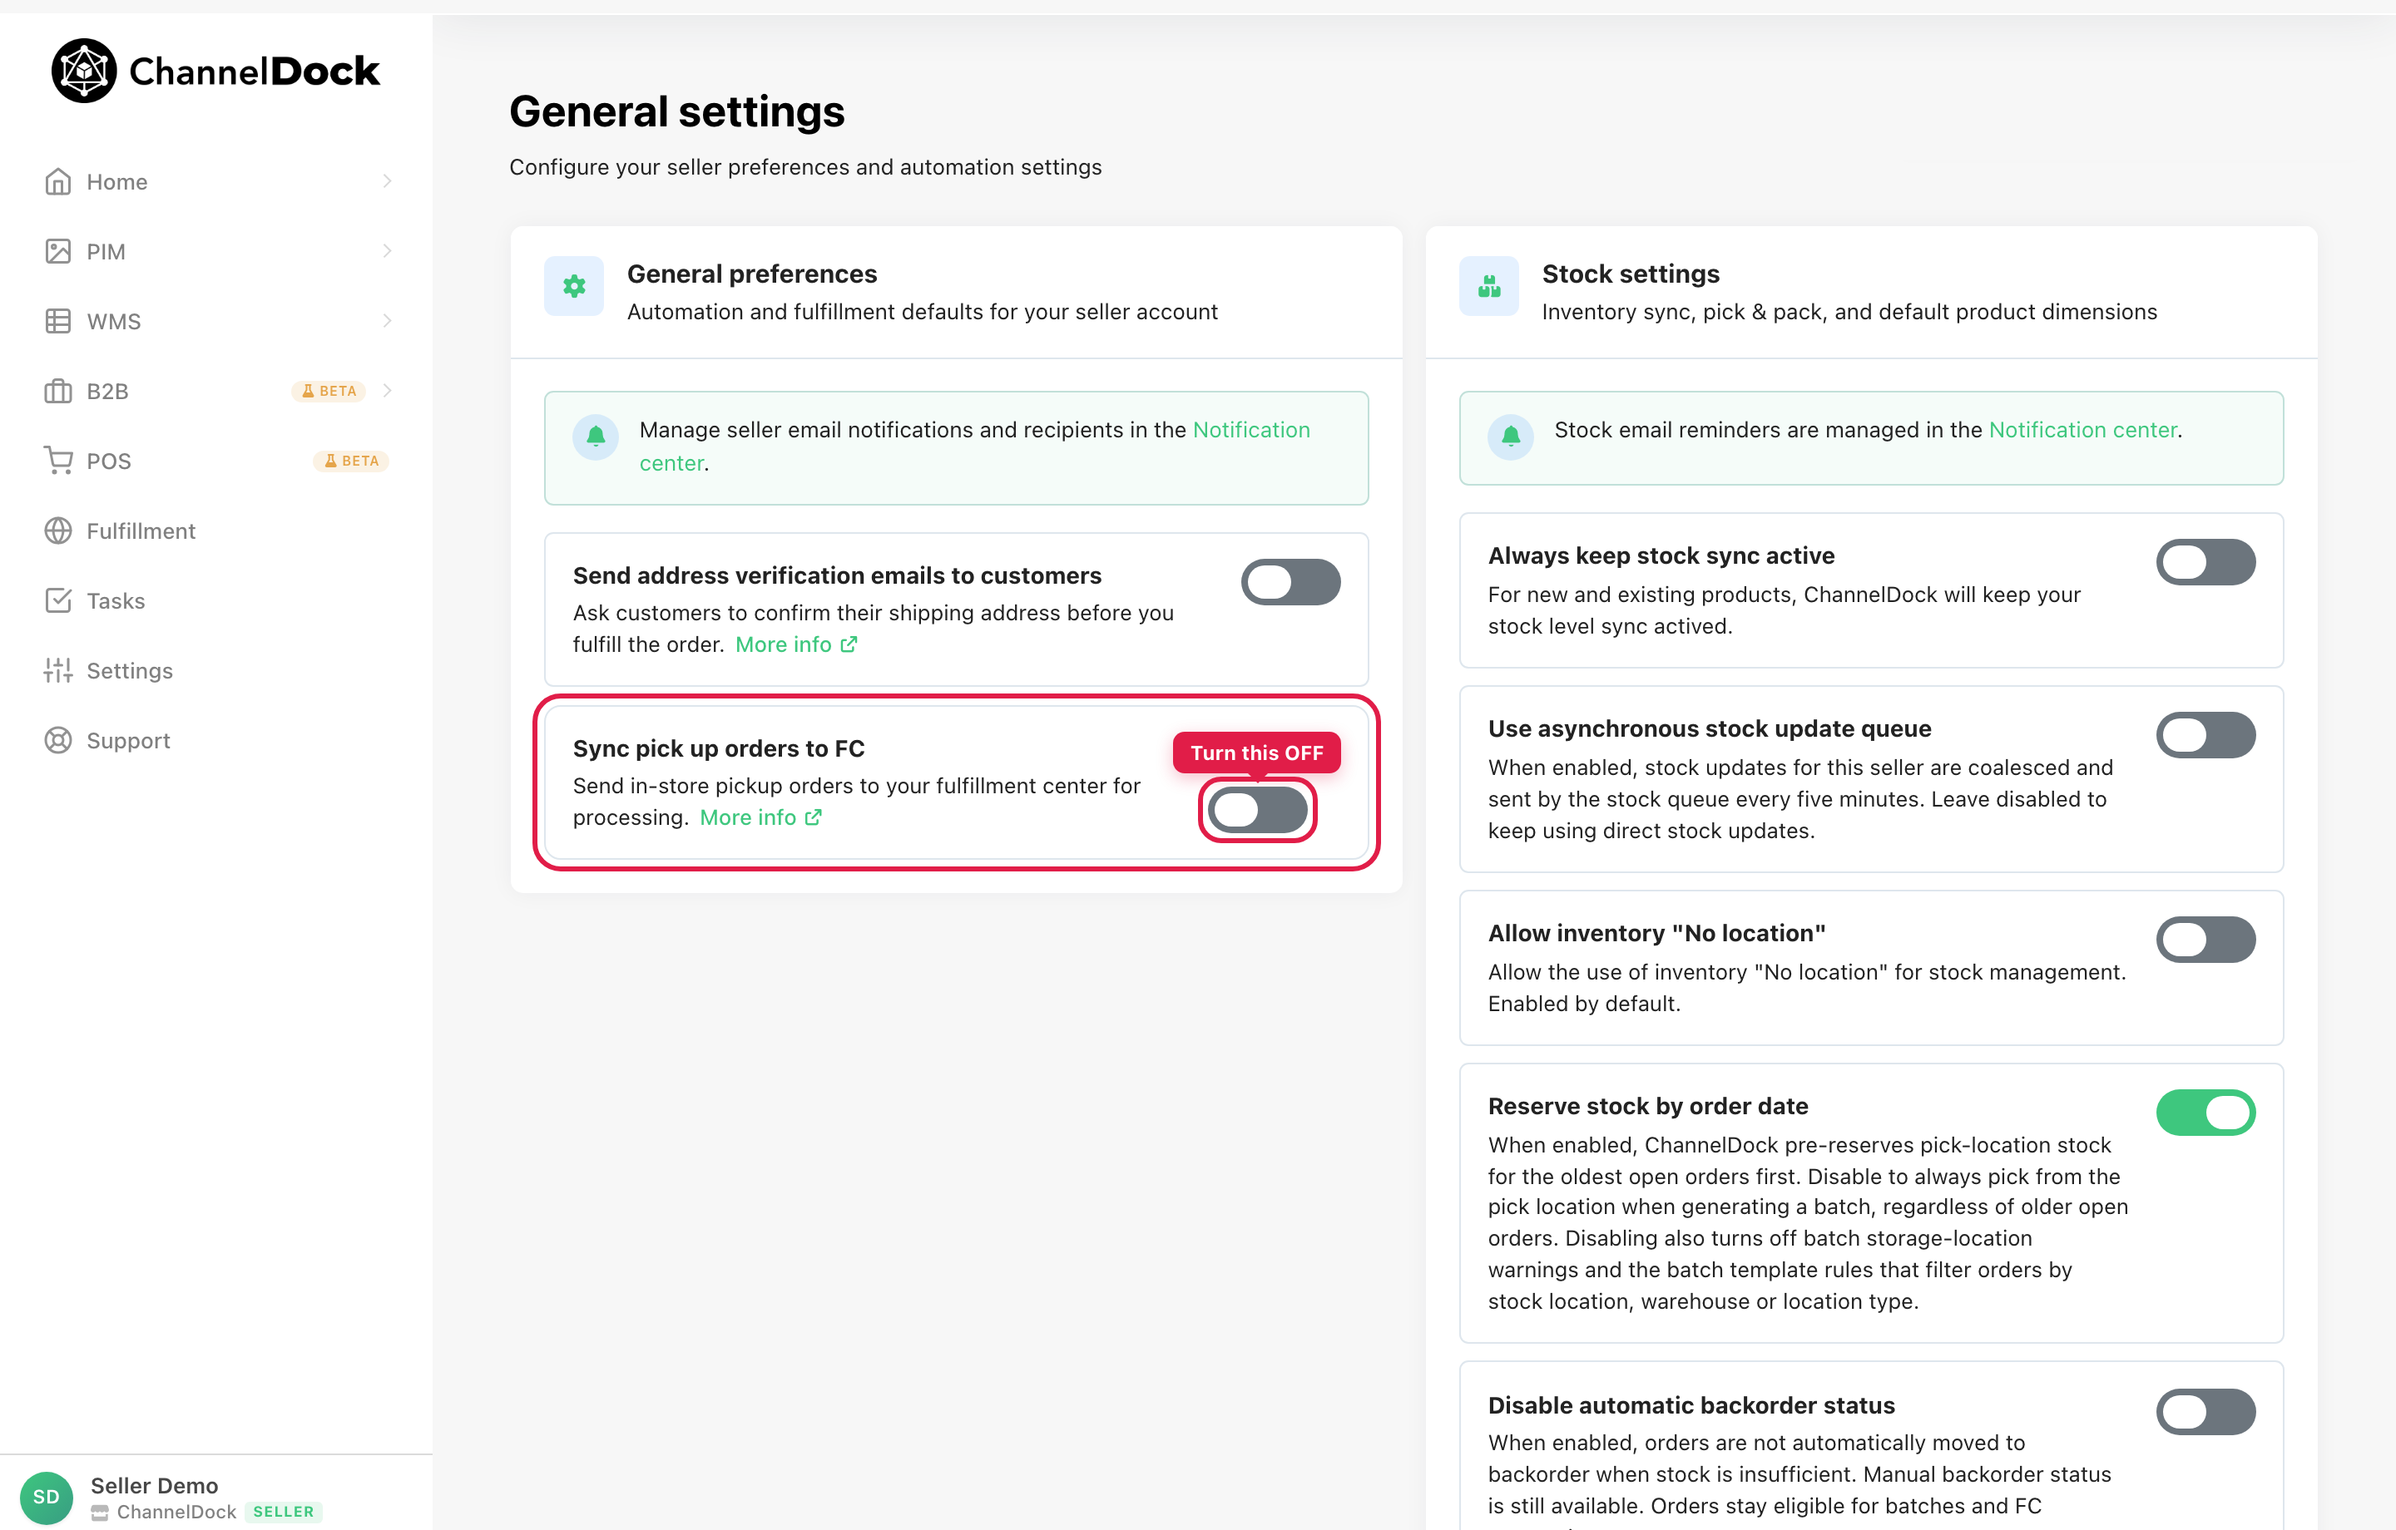Screen dimensions: 2396x1530
Task: Expand the Home menu chevron
Action: 387,181
